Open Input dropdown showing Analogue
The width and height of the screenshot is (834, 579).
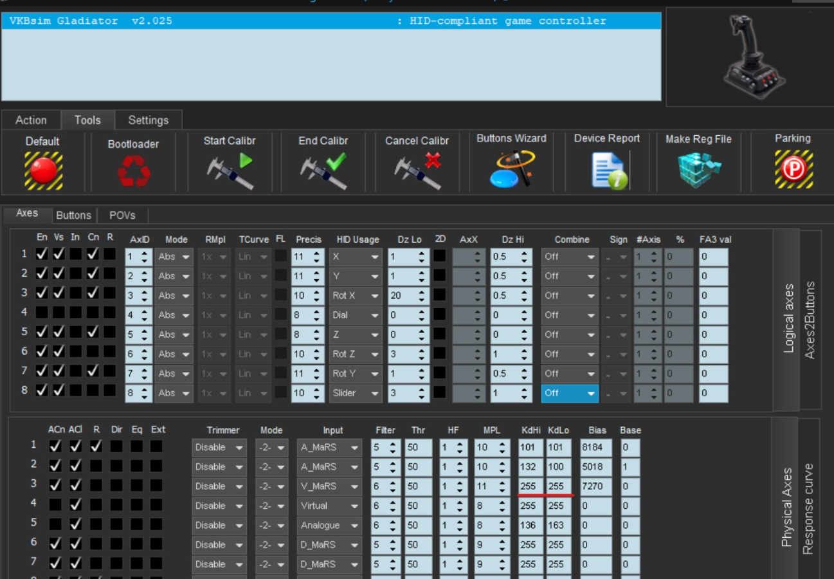tap(331, 526)
